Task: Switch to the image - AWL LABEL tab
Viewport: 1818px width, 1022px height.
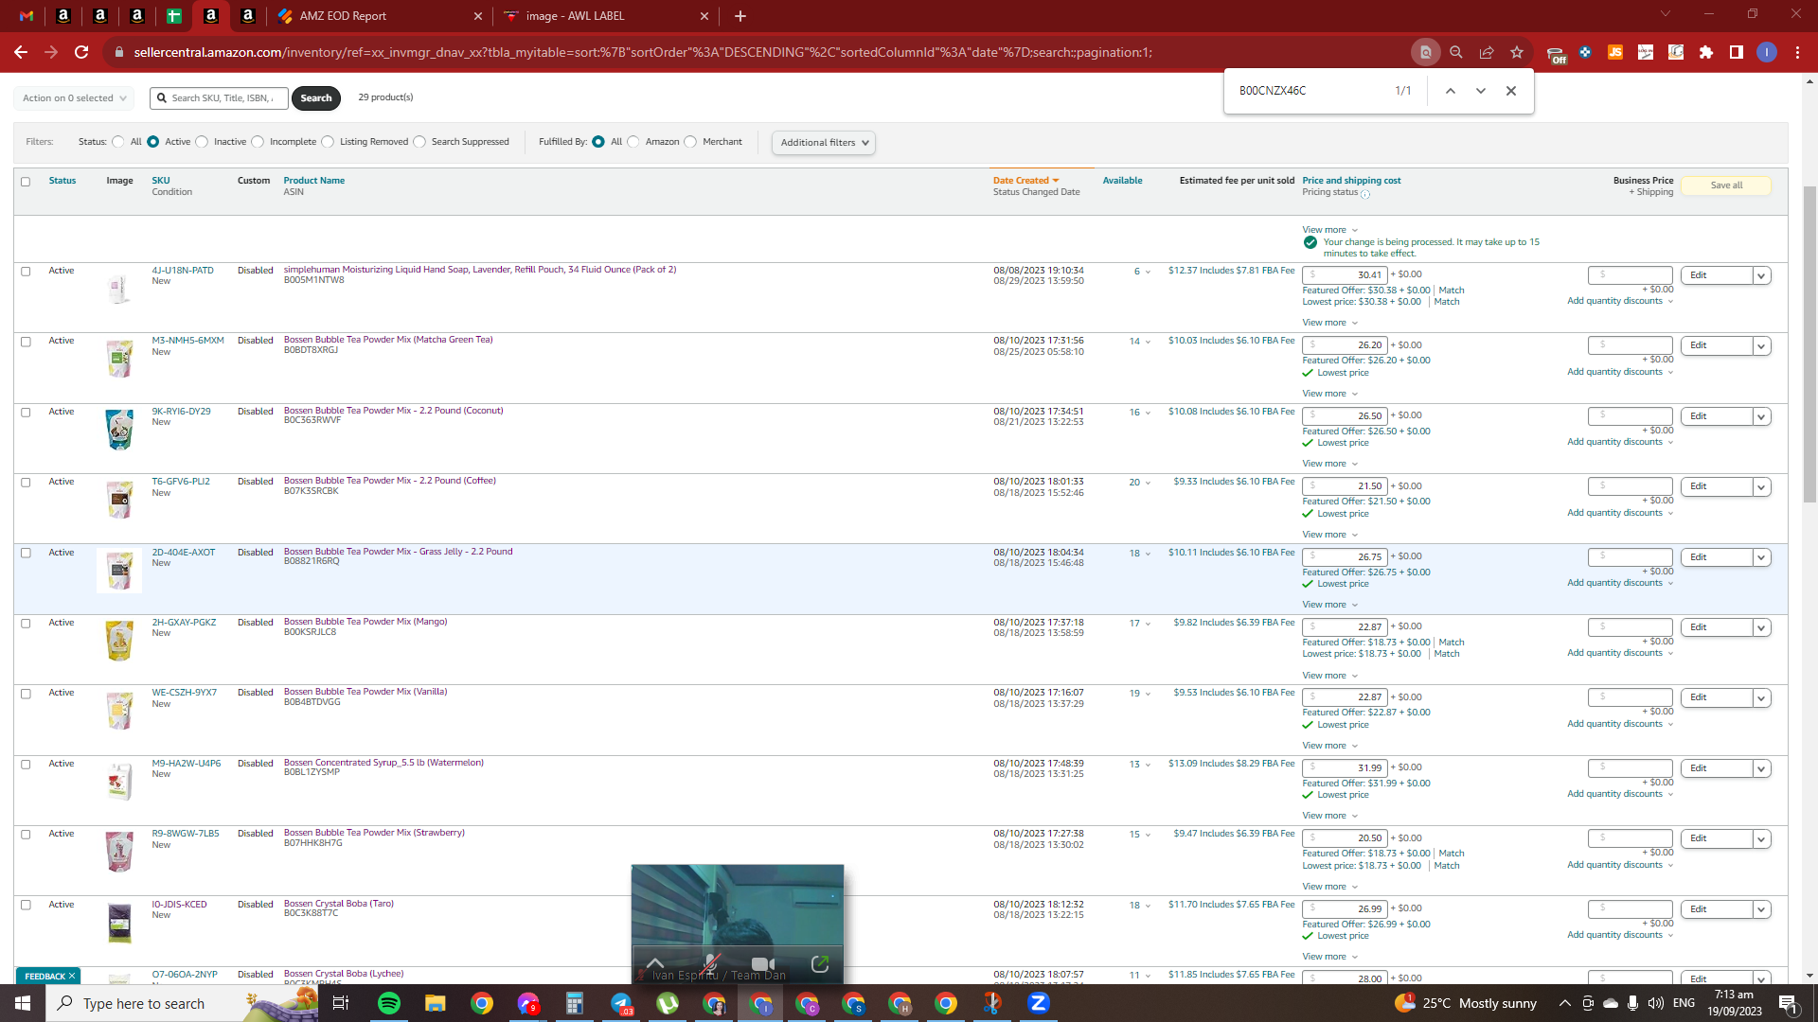Action: pos(607,16)
